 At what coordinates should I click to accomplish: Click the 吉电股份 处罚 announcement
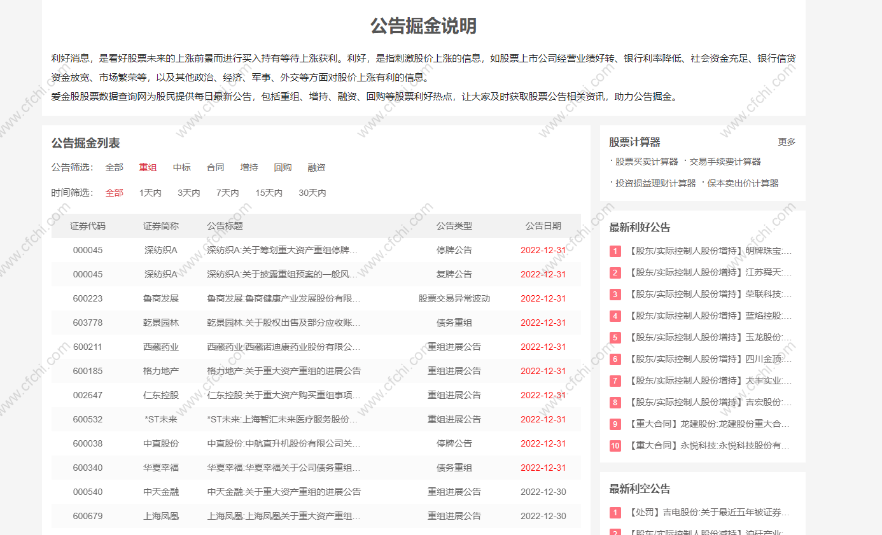(708, 512)
